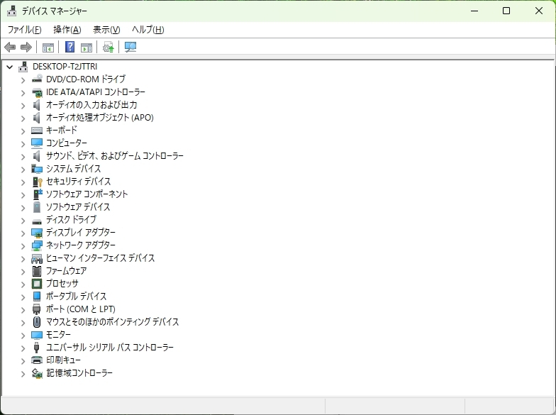Screen dimensions: 556x415
Task: Click the network adapter icon
Action: coord(37,245)
